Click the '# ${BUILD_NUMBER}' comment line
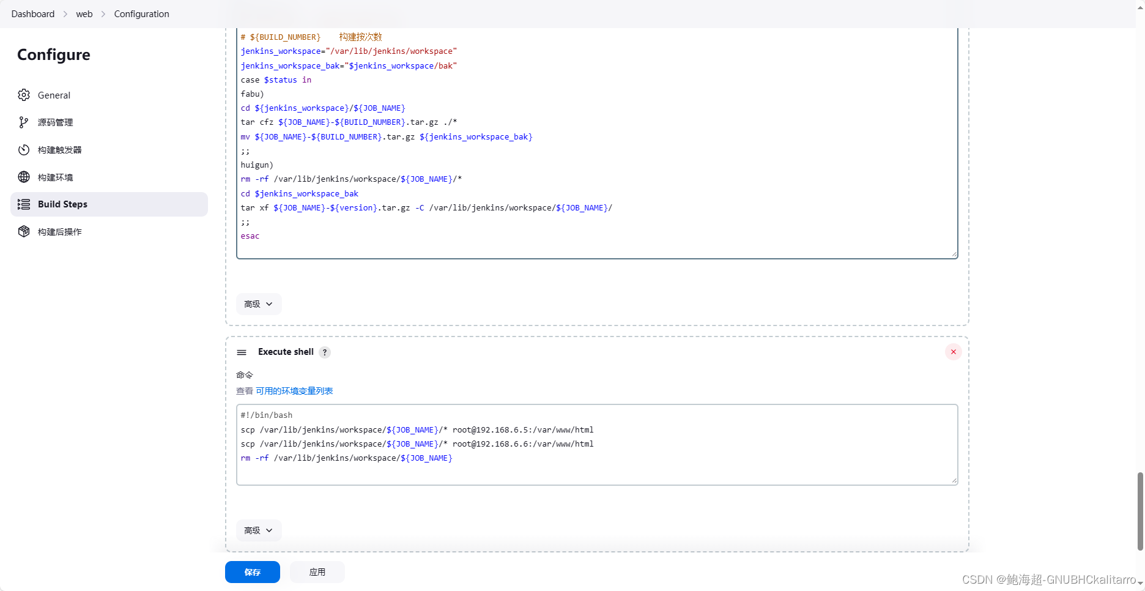Image resolution: width=1145 pixels, height=591 pixels. pos(311,37)
